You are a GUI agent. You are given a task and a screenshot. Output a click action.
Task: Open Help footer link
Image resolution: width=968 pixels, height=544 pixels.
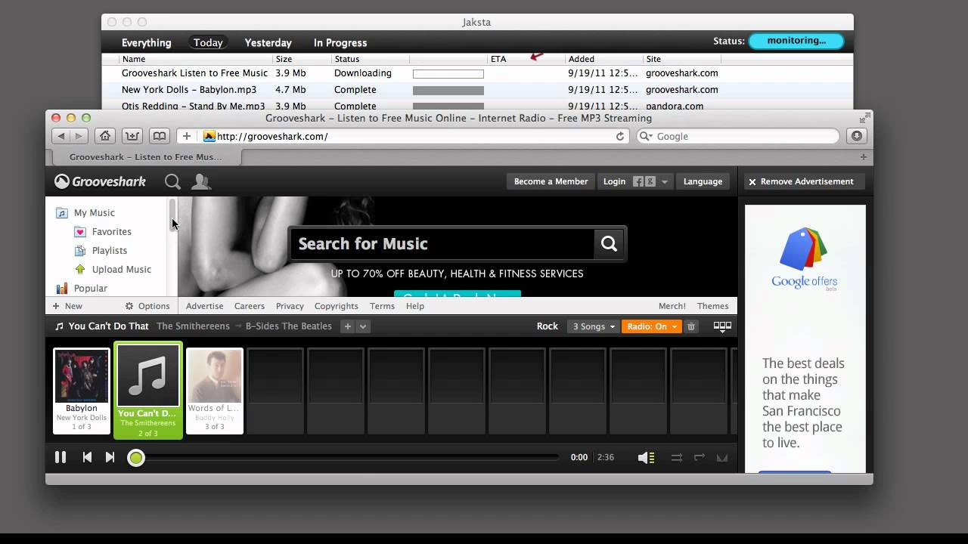point(414,306)
